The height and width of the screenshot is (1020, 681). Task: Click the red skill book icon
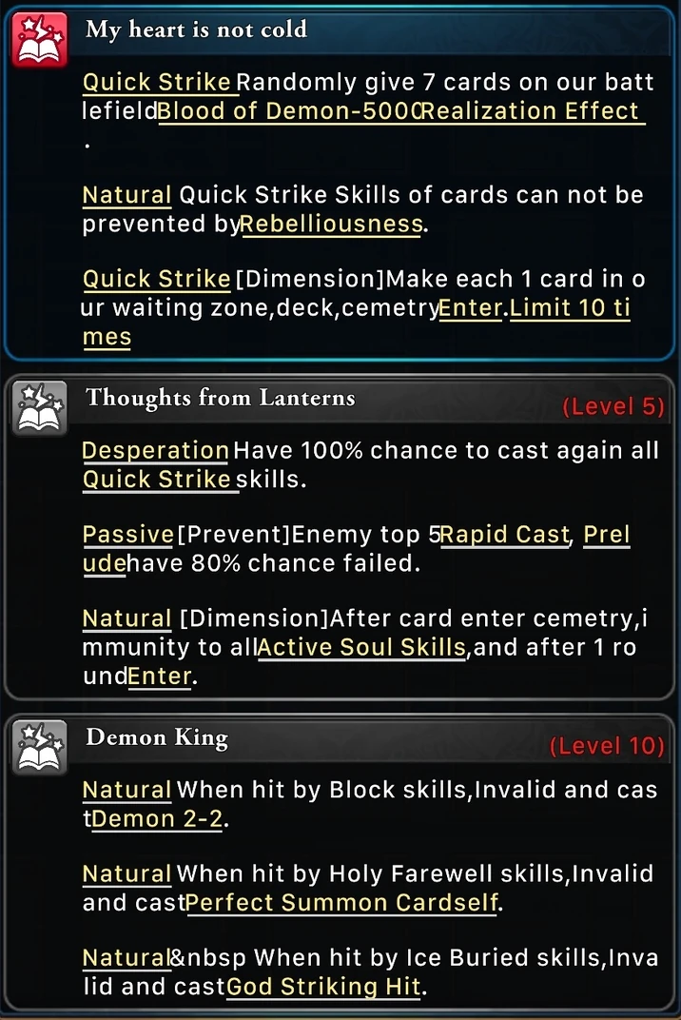pyautogui.click(x=40, y=39)
